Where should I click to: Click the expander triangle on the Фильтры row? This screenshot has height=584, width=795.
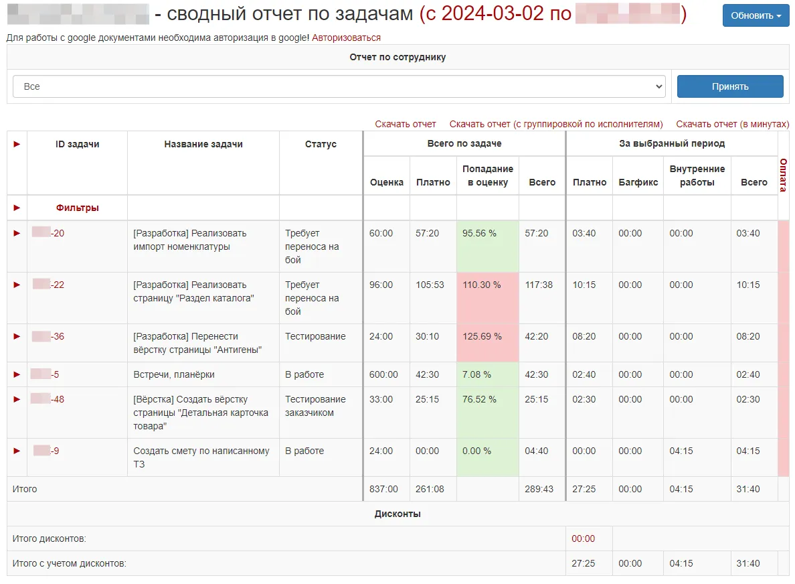[16, 208]
